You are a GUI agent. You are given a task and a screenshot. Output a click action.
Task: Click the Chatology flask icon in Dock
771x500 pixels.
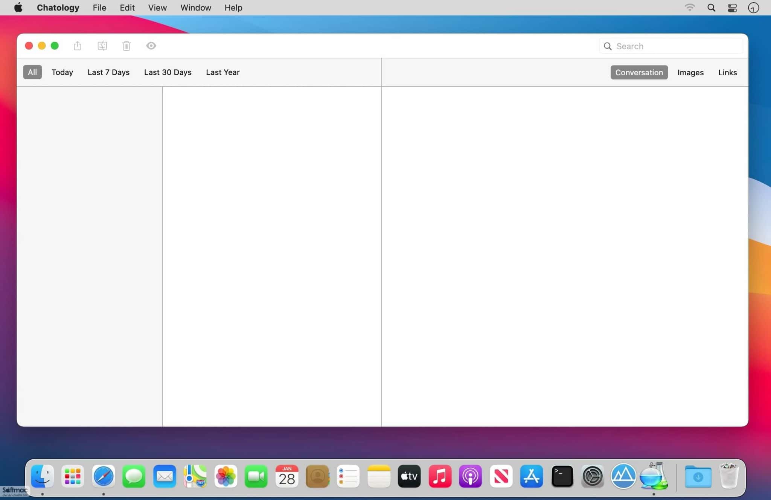coord(654,476)
